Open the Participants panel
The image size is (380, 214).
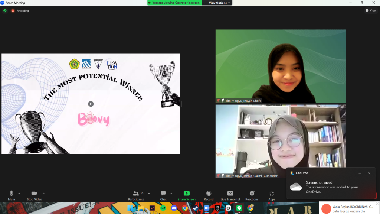(136, 195)
